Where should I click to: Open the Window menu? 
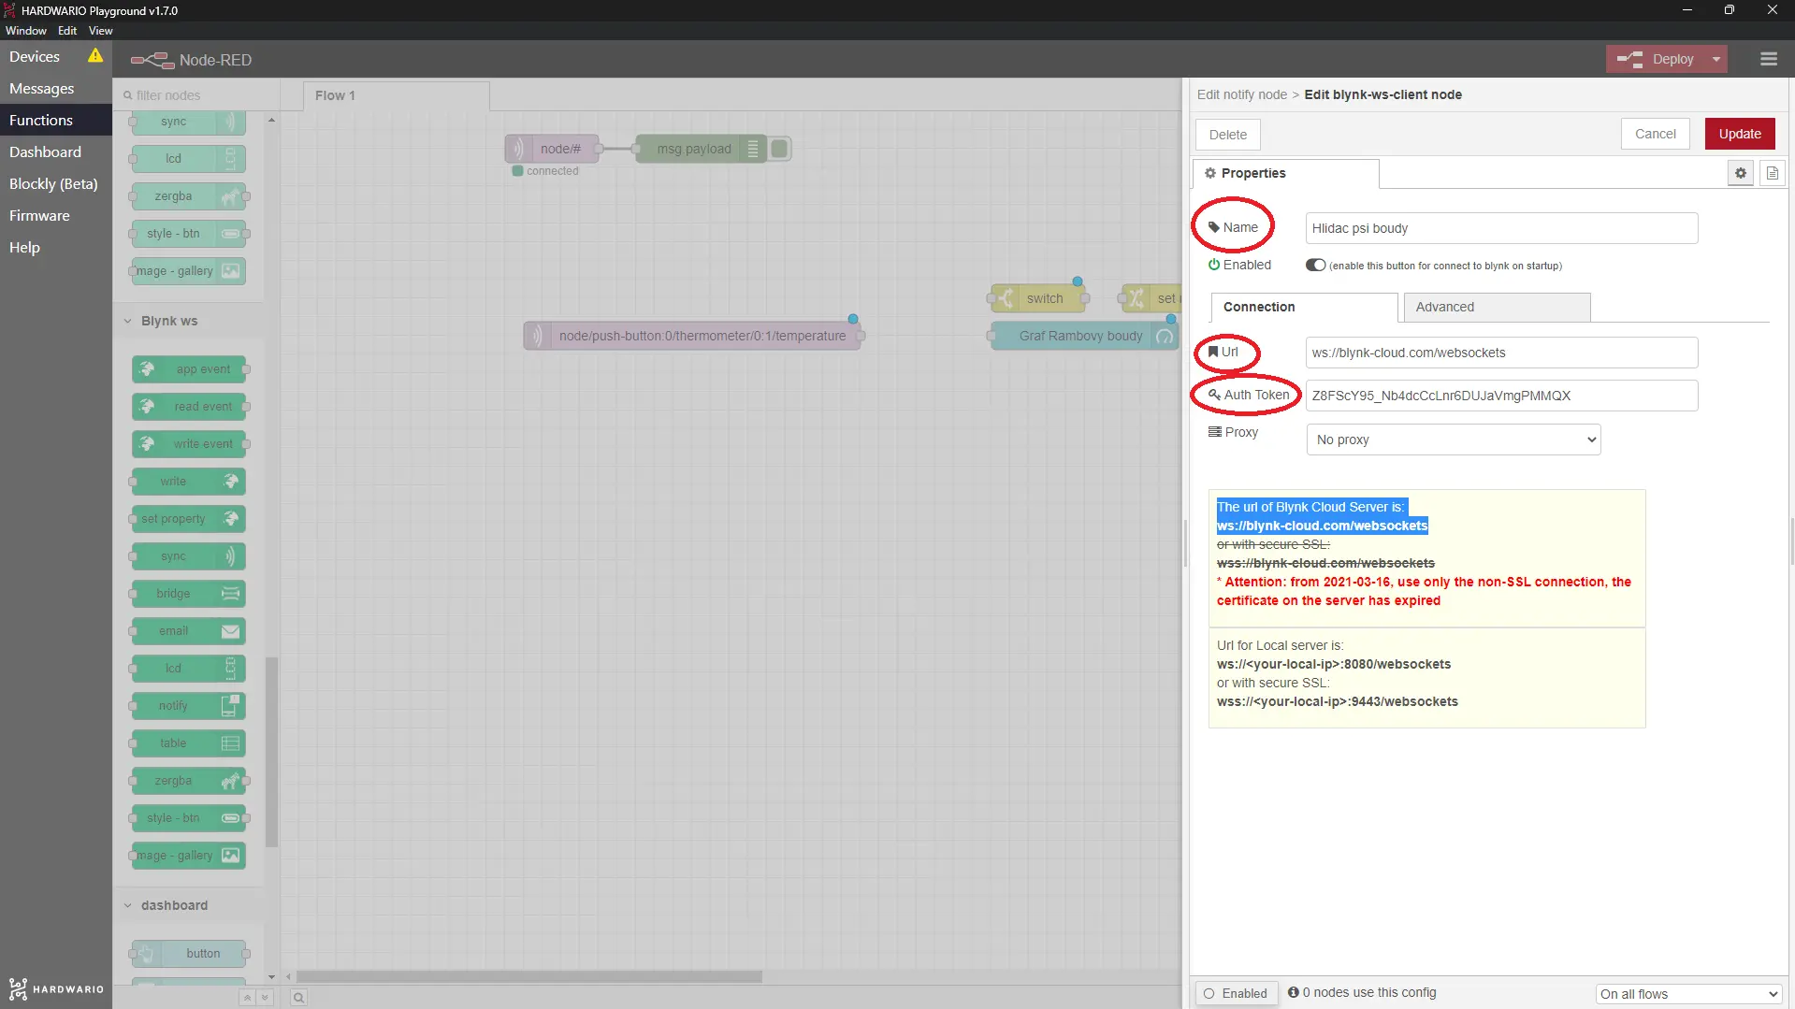26,31
